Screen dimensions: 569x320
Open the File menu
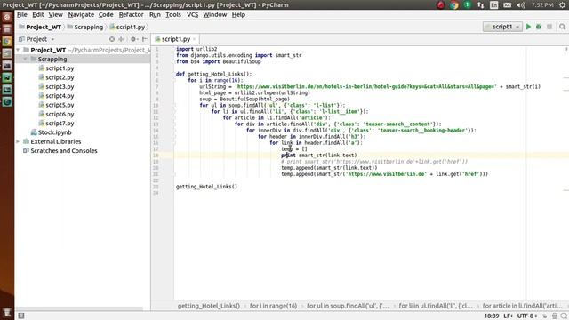coord(21,14)
